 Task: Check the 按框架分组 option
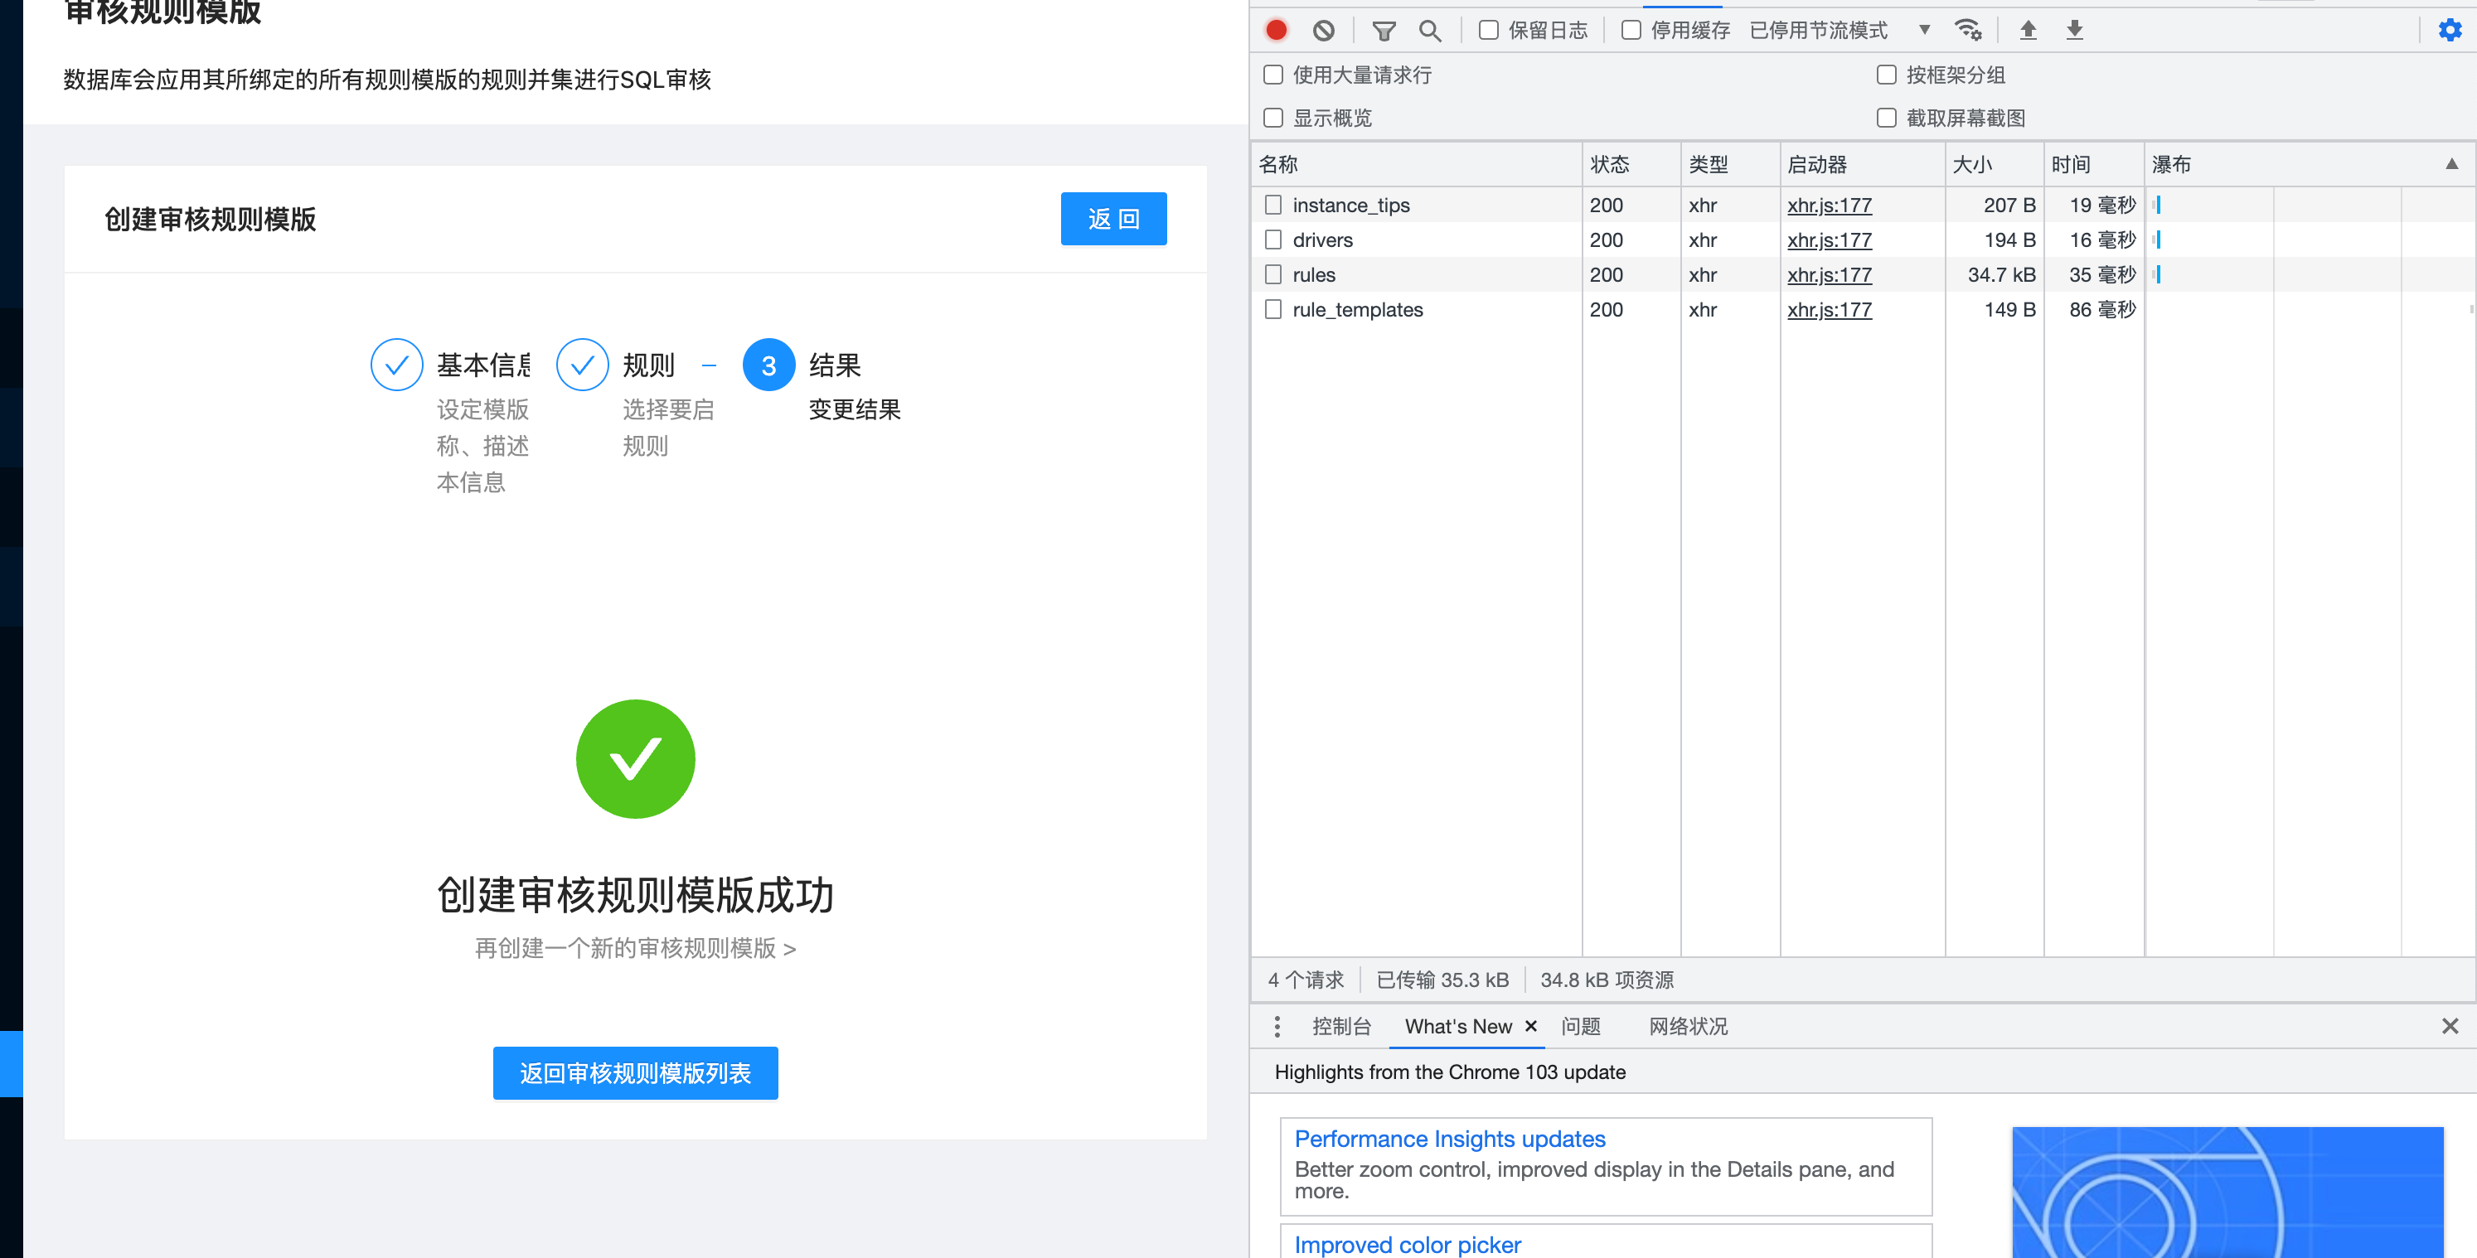(x=1886, y=75)
